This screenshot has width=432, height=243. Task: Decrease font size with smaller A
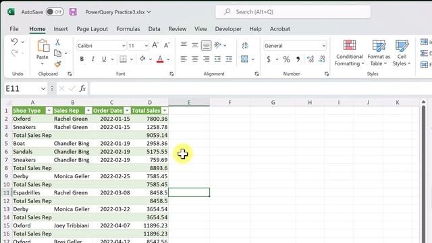[x=167, y=45]
